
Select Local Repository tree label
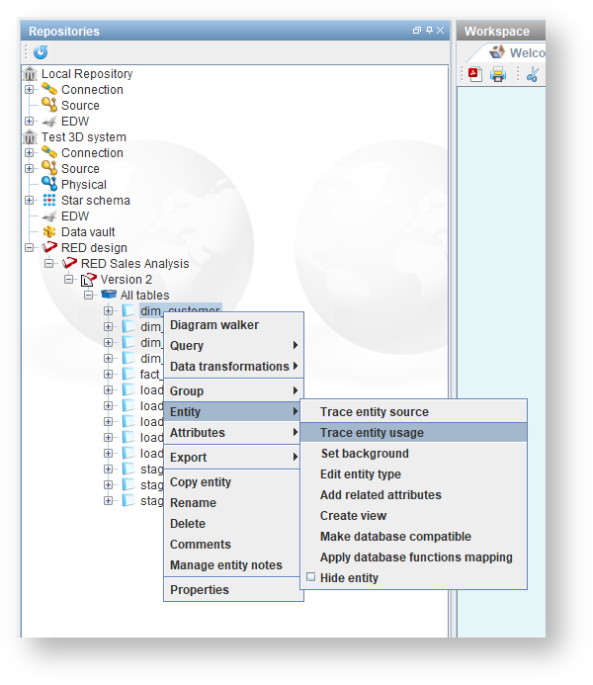point(87,74)
